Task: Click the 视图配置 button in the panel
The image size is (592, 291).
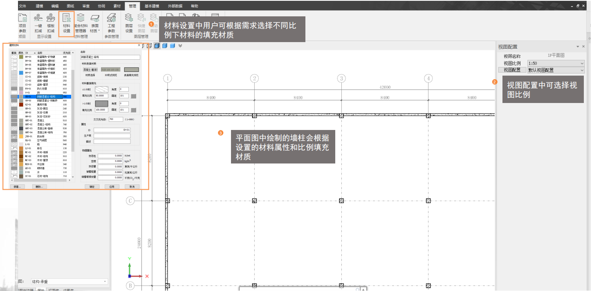Action: tap(512, 70)
